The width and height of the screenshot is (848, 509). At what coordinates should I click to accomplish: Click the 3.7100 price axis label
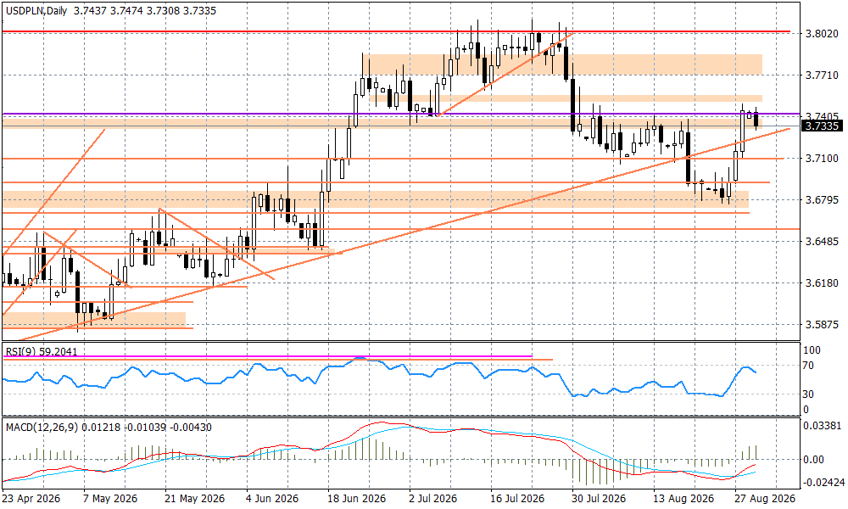coord(822,159)
